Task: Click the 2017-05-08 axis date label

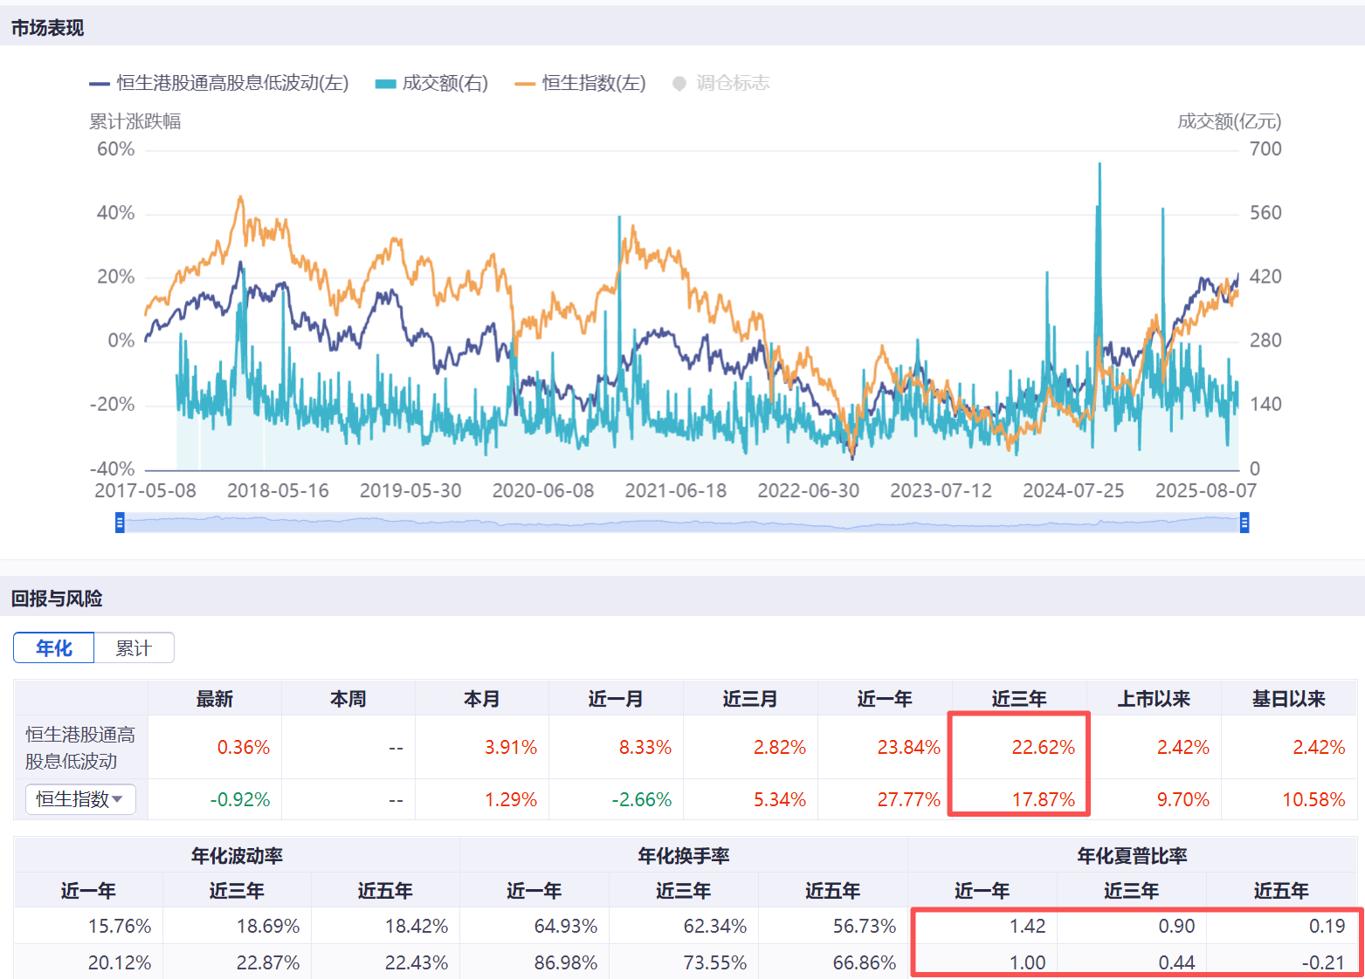Action: point(145,490)
